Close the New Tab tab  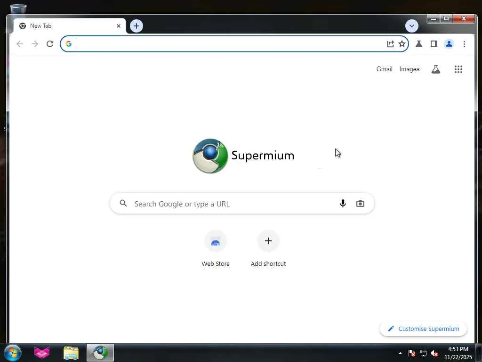(118, 26)
